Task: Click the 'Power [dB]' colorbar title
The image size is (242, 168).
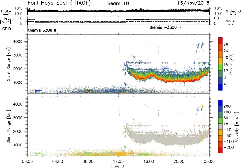Action: [231, 64]
